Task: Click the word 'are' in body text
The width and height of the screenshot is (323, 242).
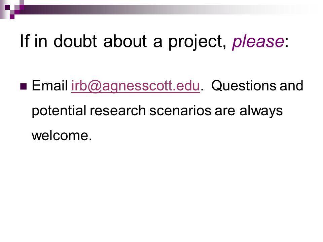Action: [x=225, y=112]
